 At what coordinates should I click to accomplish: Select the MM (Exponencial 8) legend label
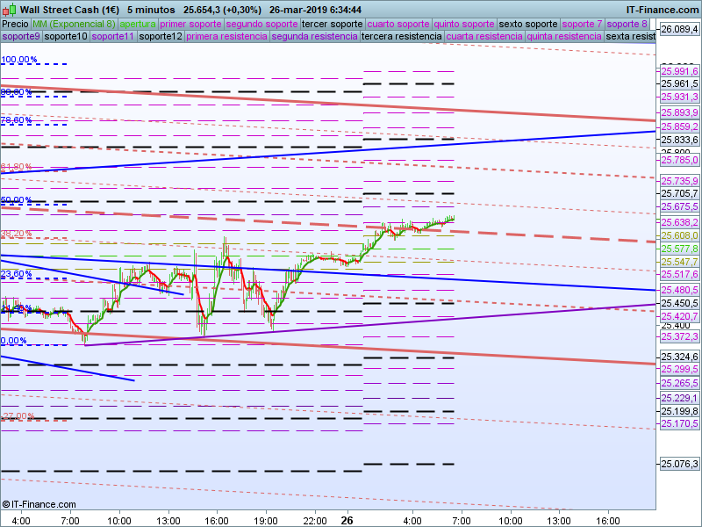pos(74,24)
